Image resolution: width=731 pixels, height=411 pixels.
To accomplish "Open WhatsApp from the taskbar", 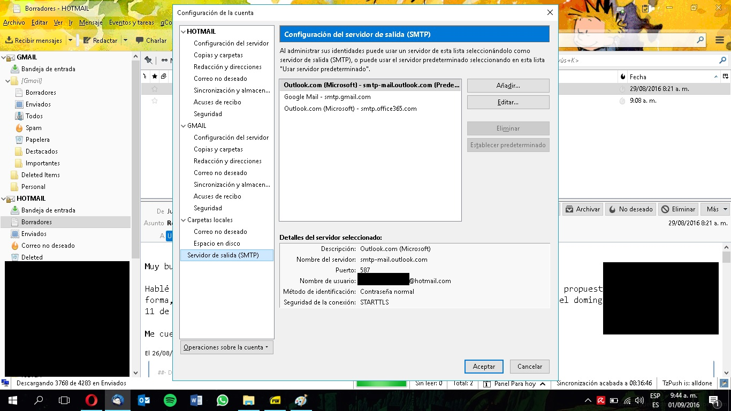I will coord(223,400).
